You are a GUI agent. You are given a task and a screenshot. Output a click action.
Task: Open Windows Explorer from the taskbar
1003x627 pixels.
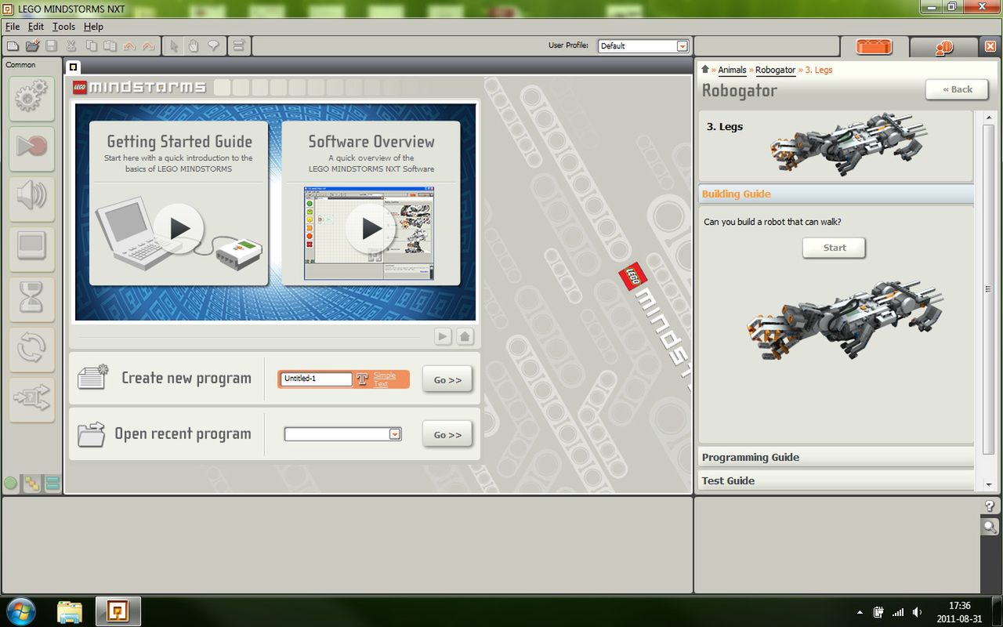point(69,611)
